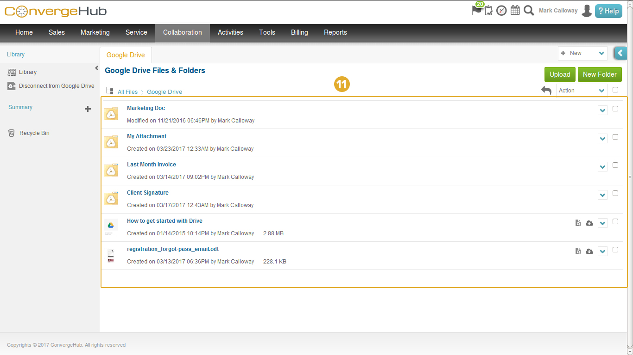Viewport: 633px width, 355px height.
Task: Check the My Attachment row checkbox
Action: (x=615, y=137)
